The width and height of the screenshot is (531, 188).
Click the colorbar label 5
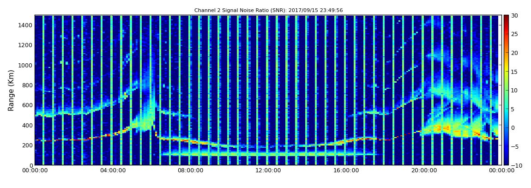point(513,109)
